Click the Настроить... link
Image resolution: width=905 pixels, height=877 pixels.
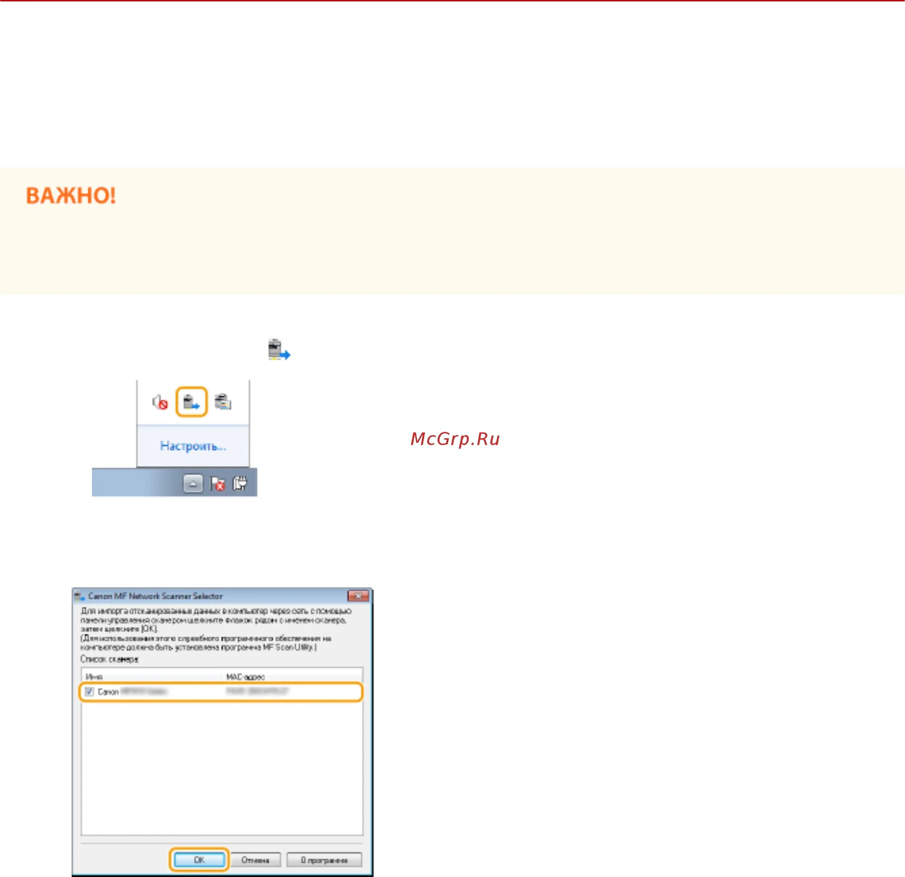pyautogui.click(x=193, y=446)
